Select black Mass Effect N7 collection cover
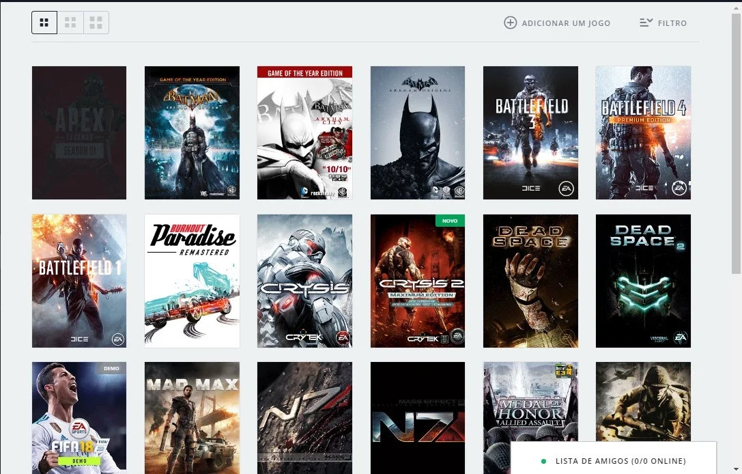 pyautogui.click(x=417, y=418)
